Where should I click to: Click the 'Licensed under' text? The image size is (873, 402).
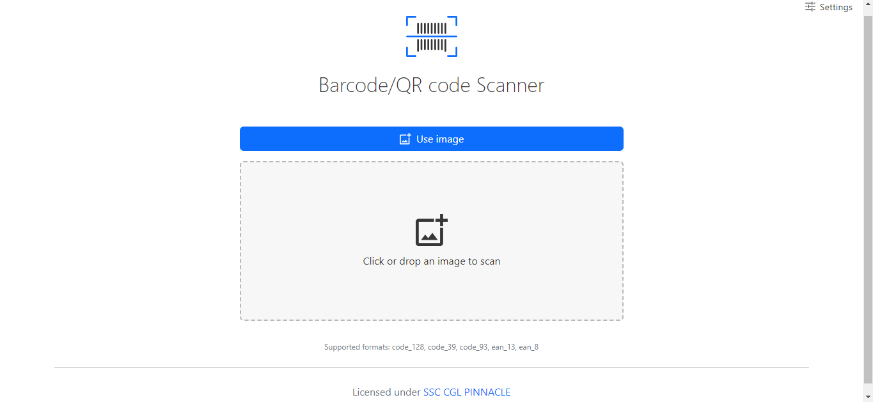(x=386, y=392)
